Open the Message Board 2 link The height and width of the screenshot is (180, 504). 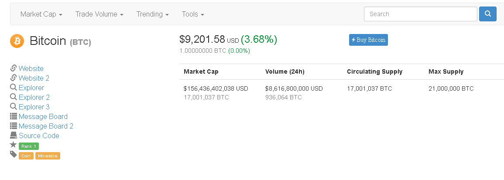(x=46, y=126)
